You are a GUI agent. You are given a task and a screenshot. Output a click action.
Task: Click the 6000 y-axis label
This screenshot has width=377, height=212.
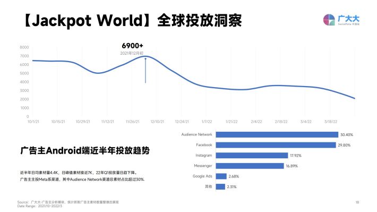pyautogui.click(x=24, y=64)
